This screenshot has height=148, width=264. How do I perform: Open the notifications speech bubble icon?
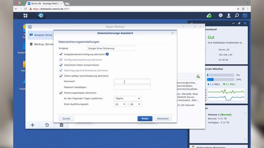[x=221, y=16]
